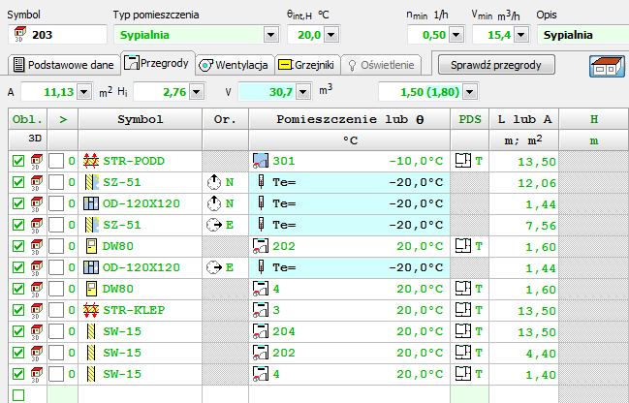Click the north orientation compass of SZ-51
The height and width of the screenshot is (403, 629).
214,182
